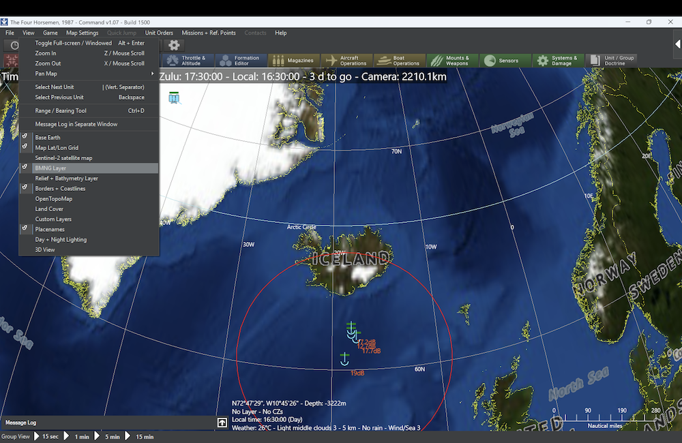Viewport: 682px width, 443px height.
Task: Click the 'North Sea' map label
Action: pos(578,384)
